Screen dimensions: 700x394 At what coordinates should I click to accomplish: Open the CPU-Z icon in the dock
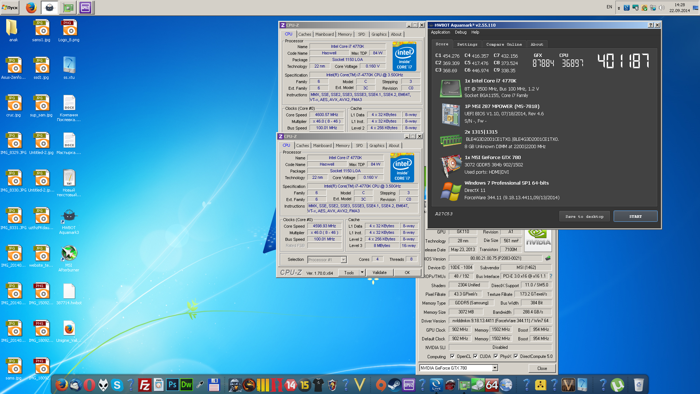408,385
